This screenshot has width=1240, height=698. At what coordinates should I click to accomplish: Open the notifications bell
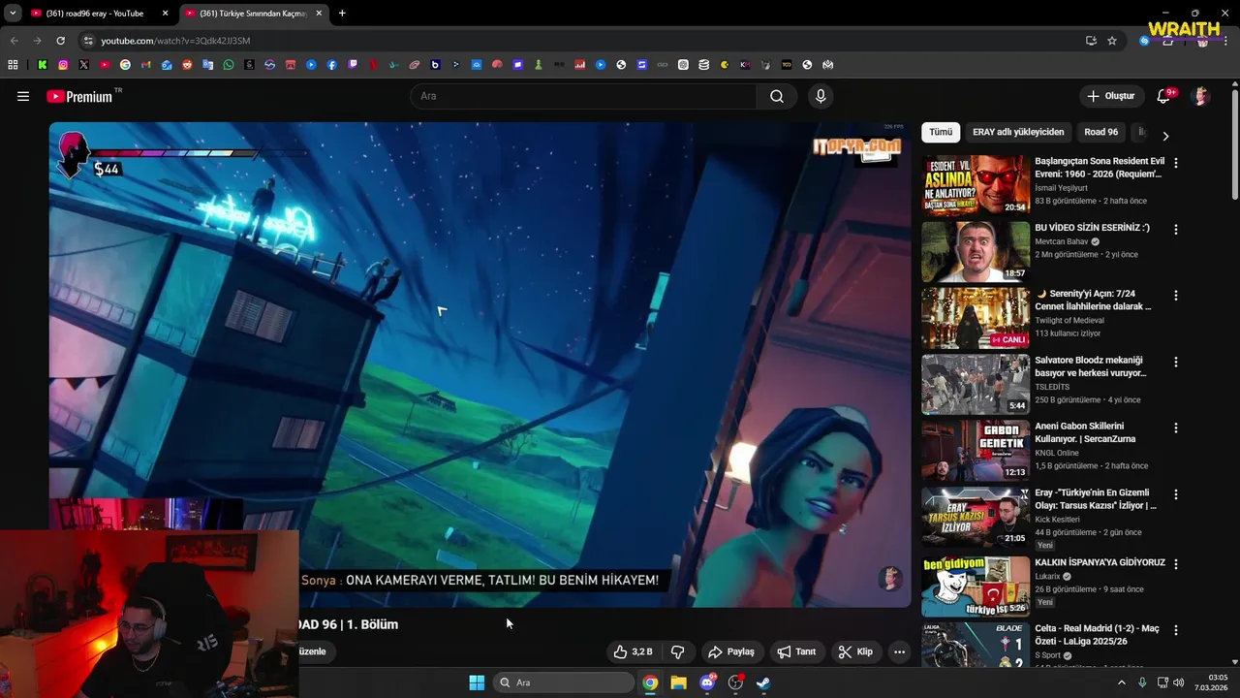click(1163, 96)
